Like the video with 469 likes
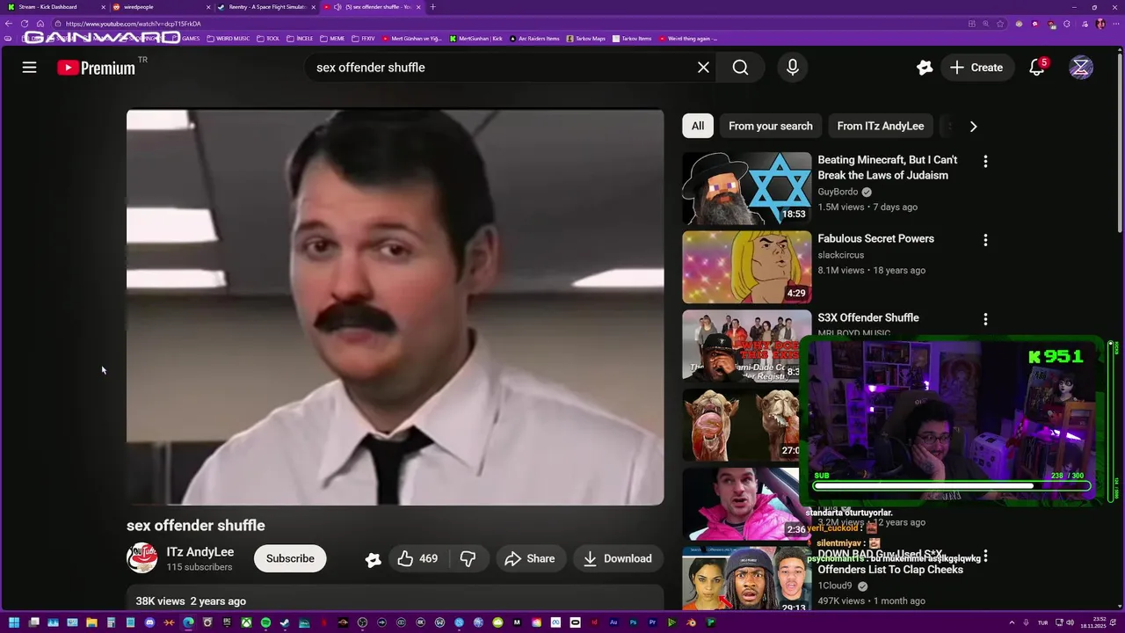The height and width of the screenshot is (633, 1125). (417, 558)
